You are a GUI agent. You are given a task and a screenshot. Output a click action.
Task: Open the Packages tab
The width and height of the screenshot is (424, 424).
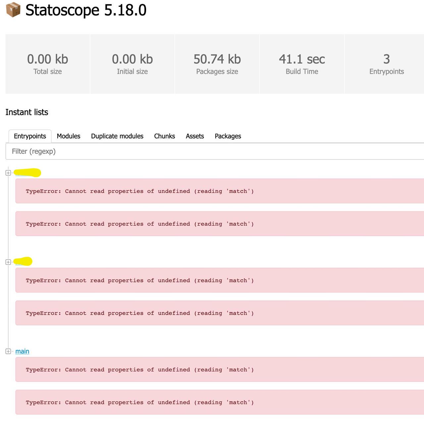(228, 136)
